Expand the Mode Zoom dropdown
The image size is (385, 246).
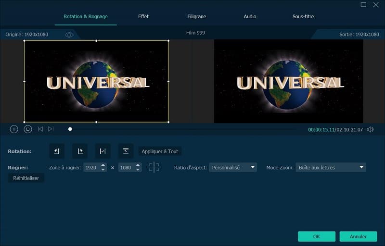(331, 167)
